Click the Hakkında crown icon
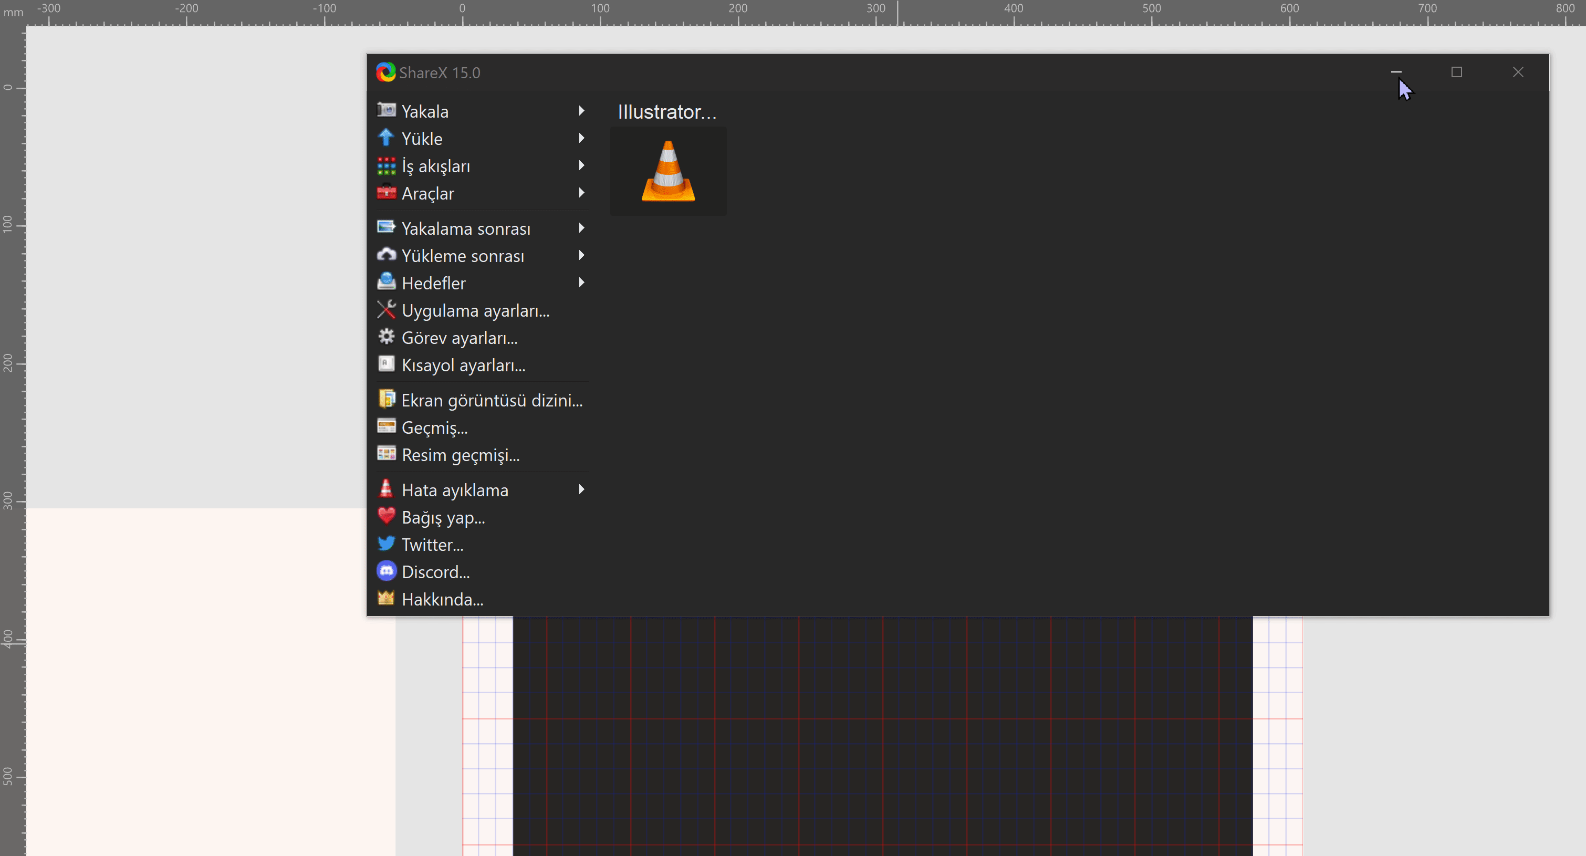 [x=386, y=597]
